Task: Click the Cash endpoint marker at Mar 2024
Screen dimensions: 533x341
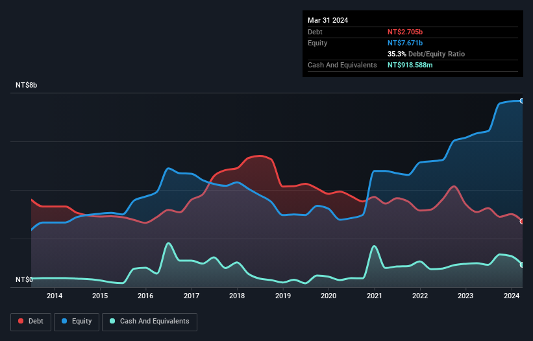Action: tap(522, 265)
